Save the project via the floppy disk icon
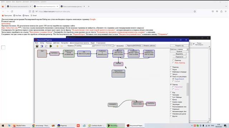The width and height of the screenshot is (229, 128). [x=37, y=46]
